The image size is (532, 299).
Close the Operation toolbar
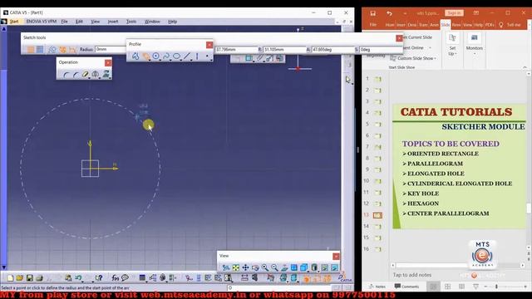pyautogui.click(x=108, y=63)
